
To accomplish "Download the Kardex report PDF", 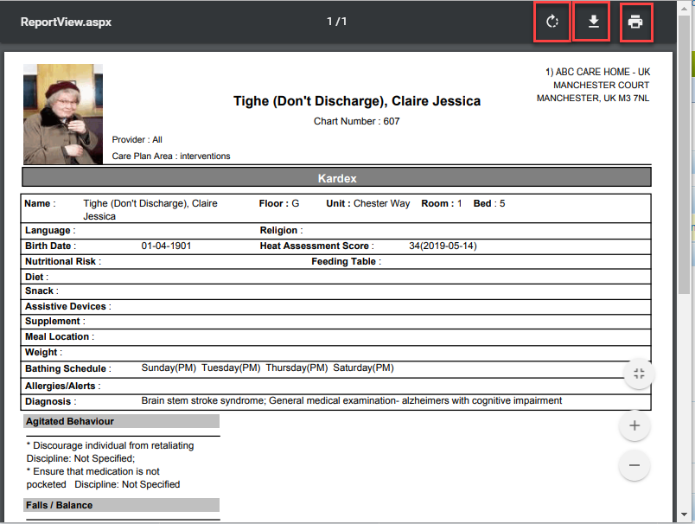I will (593, 22).
